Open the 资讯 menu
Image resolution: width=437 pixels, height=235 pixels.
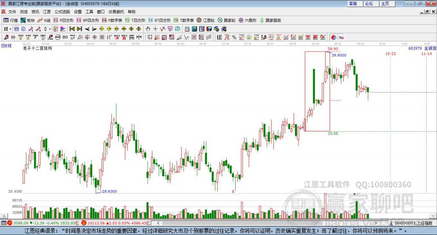tap(35, 12)
